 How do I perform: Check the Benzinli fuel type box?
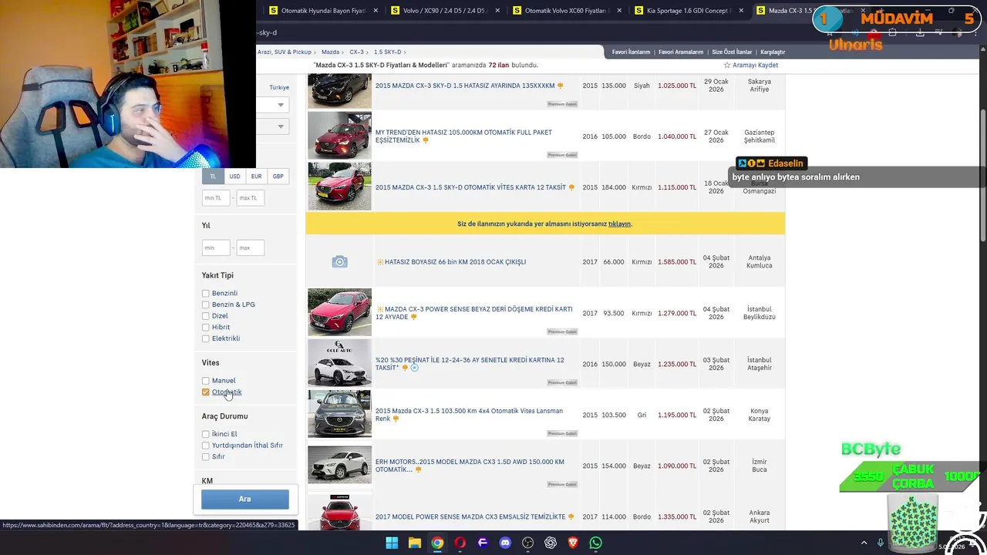(206, 294)
